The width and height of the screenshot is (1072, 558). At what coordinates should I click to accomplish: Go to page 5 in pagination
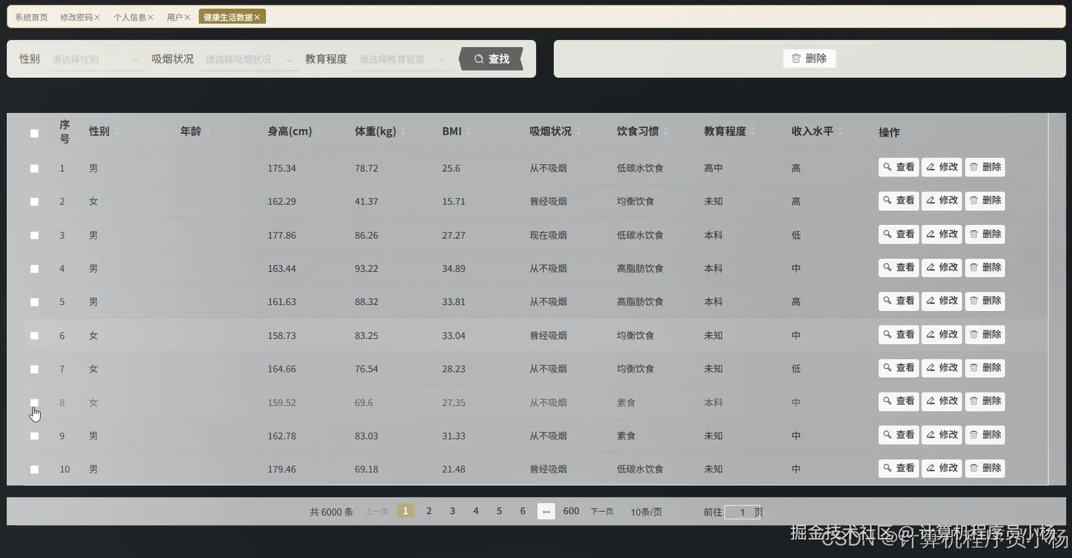click(499, 511)
